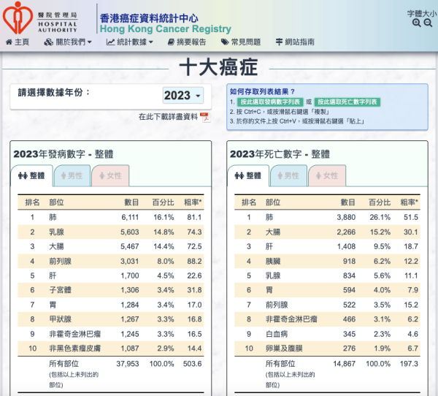Select 整體 tab in incidence panel
The image size is (438, 396).
(x=31, y=175)
